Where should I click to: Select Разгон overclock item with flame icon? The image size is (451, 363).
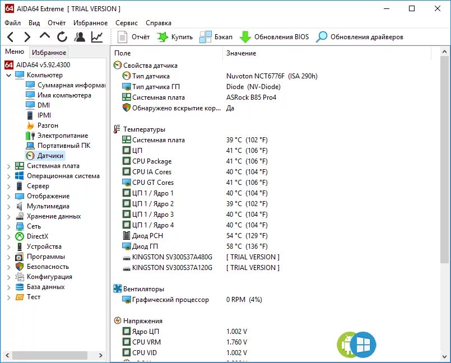click(42, 125)
